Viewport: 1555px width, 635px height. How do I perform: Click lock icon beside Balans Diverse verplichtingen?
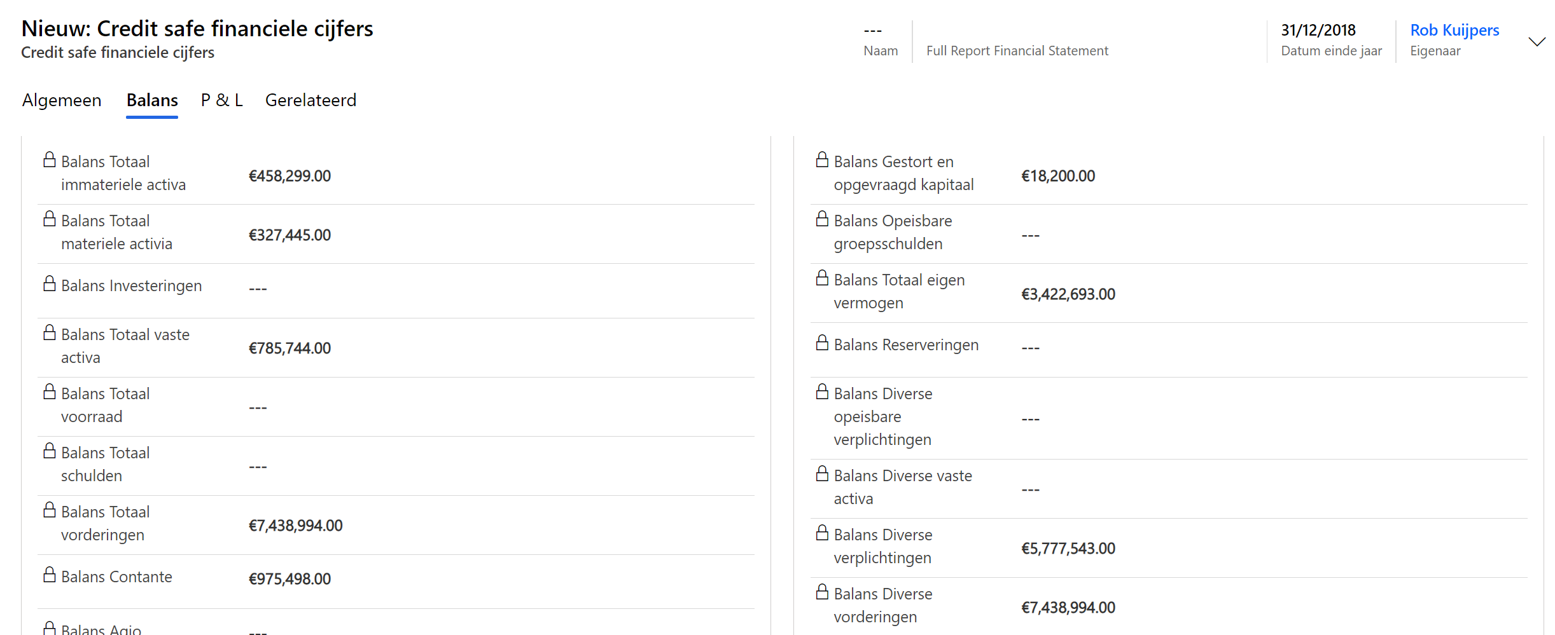point(823,533)
